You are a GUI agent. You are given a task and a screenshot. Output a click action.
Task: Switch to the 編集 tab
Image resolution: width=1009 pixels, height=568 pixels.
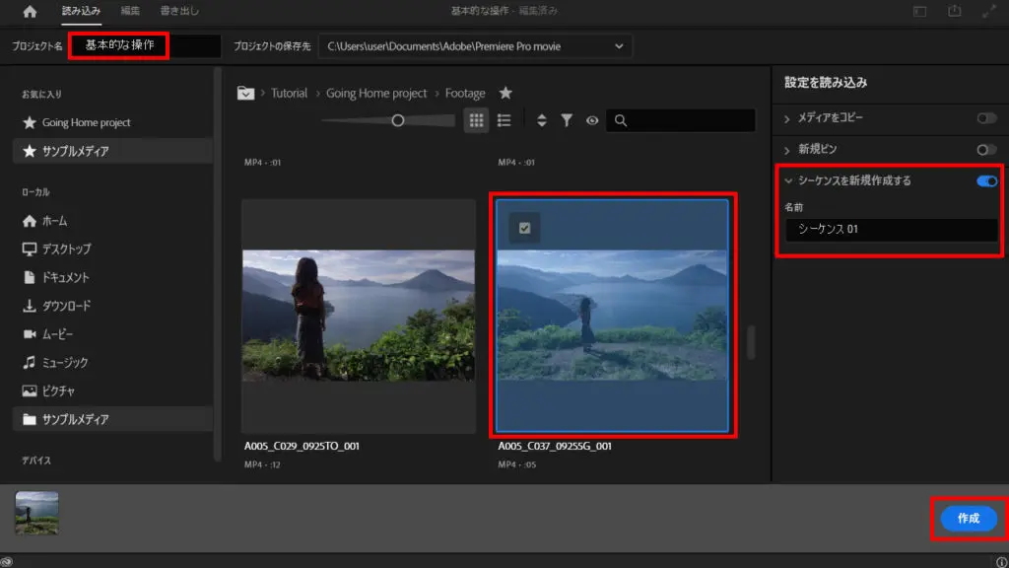[x=130, y=12]
